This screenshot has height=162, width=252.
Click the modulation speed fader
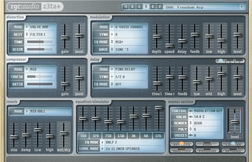(169, 45)
